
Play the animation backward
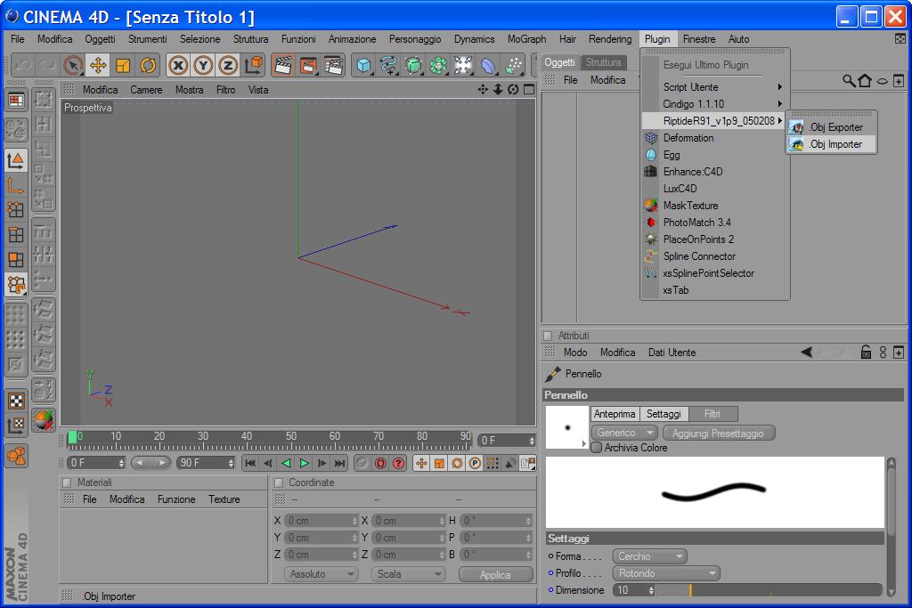pyautogui.click(x=286, y=463)
